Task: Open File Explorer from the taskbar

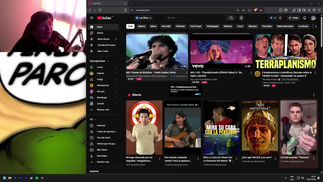Action: 10,178
